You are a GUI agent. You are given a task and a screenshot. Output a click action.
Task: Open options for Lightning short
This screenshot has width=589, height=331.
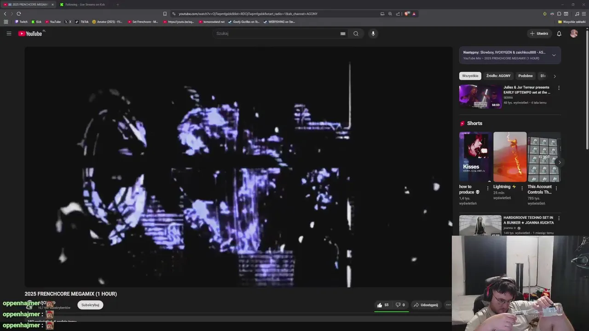[x=522, y=188]
